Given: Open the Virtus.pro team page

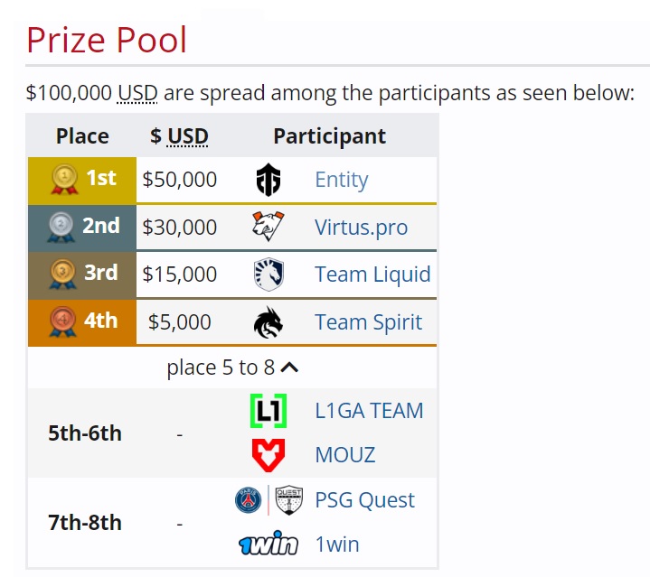Looking at the screenshot, I should pyautogui.click(x=361, y=227).
